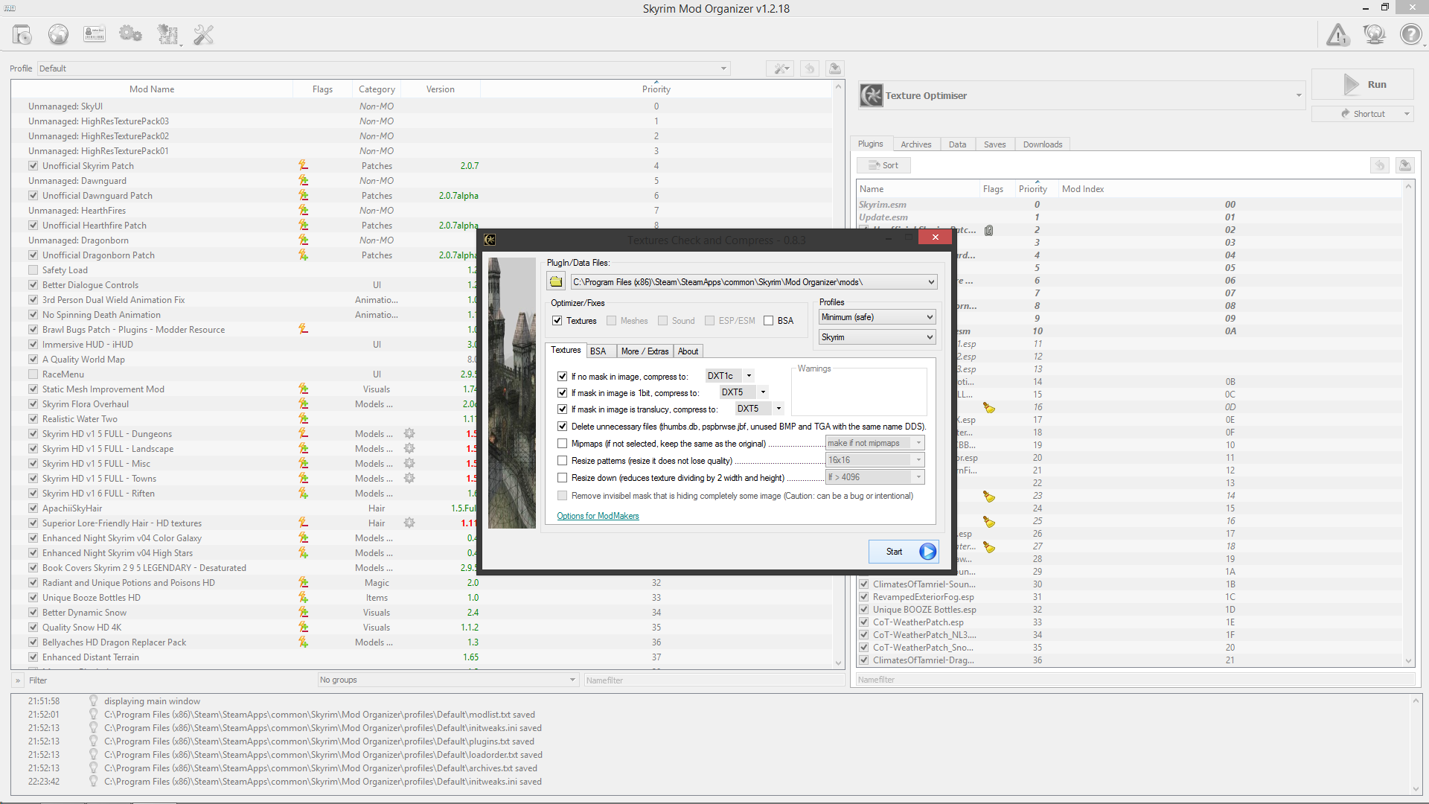Open the Shortcut dropdown arrow

click(x=1407, y=114)
